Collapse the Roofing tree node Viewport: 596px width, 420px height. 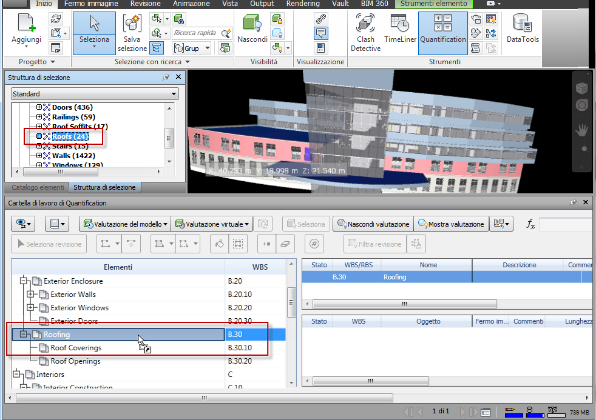coord(24,334)
